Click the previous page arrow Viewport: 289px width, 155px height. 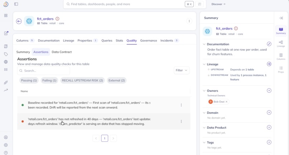pyautogui.click(x=96, y=138)
